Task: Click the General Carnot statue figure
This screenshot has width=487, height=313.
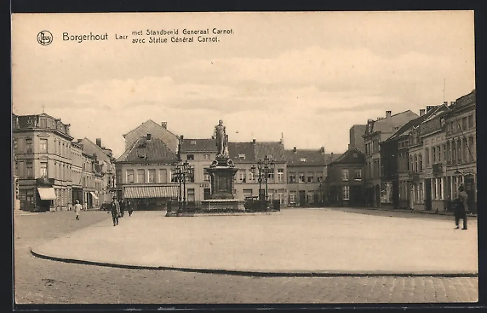Action: 221,138
